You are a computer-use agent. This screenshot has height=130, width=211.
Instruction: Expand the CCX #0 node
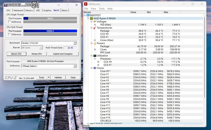(98, 62)
